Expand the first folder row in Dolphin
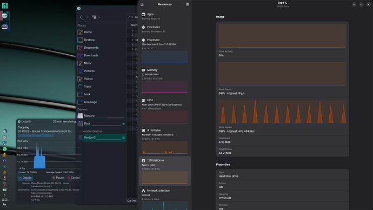 [133, 30]
